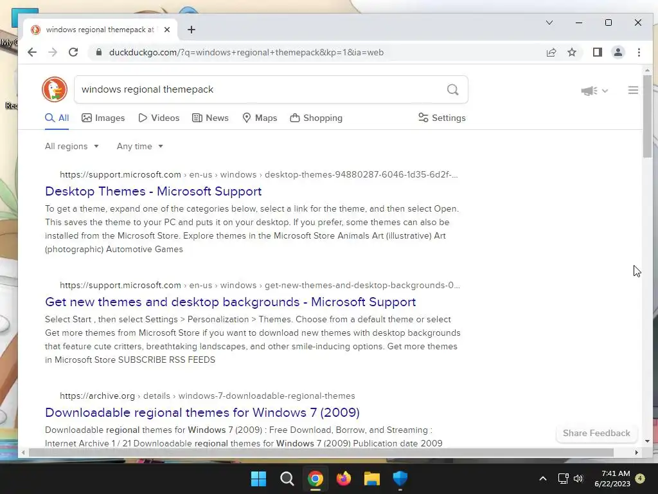Open the tab search chevron
Image resolution: width=658 pixels, height=494 pixels.
pos(549,23)
